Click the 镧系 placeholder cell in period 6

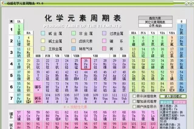pyautogui.click(x=38, y=86)
